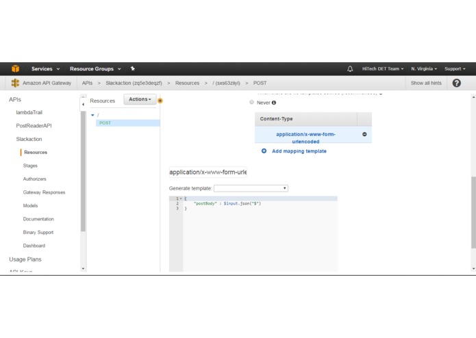This screenshot has width=476, height=338.
Task: Open Usage Plans
Action: pos(25,259)
